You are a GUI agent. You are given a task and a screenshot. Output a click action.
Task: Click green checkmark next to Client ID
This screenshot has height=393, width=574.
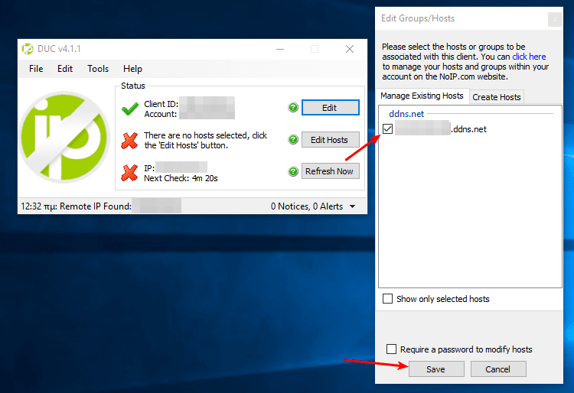pos(130,109)
